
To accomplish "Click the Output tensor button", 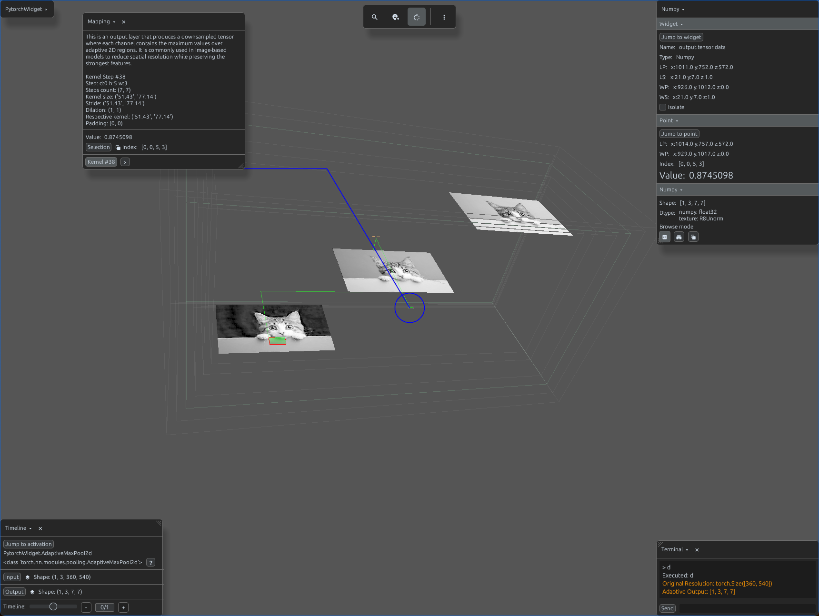I will (x=14, y=592).
